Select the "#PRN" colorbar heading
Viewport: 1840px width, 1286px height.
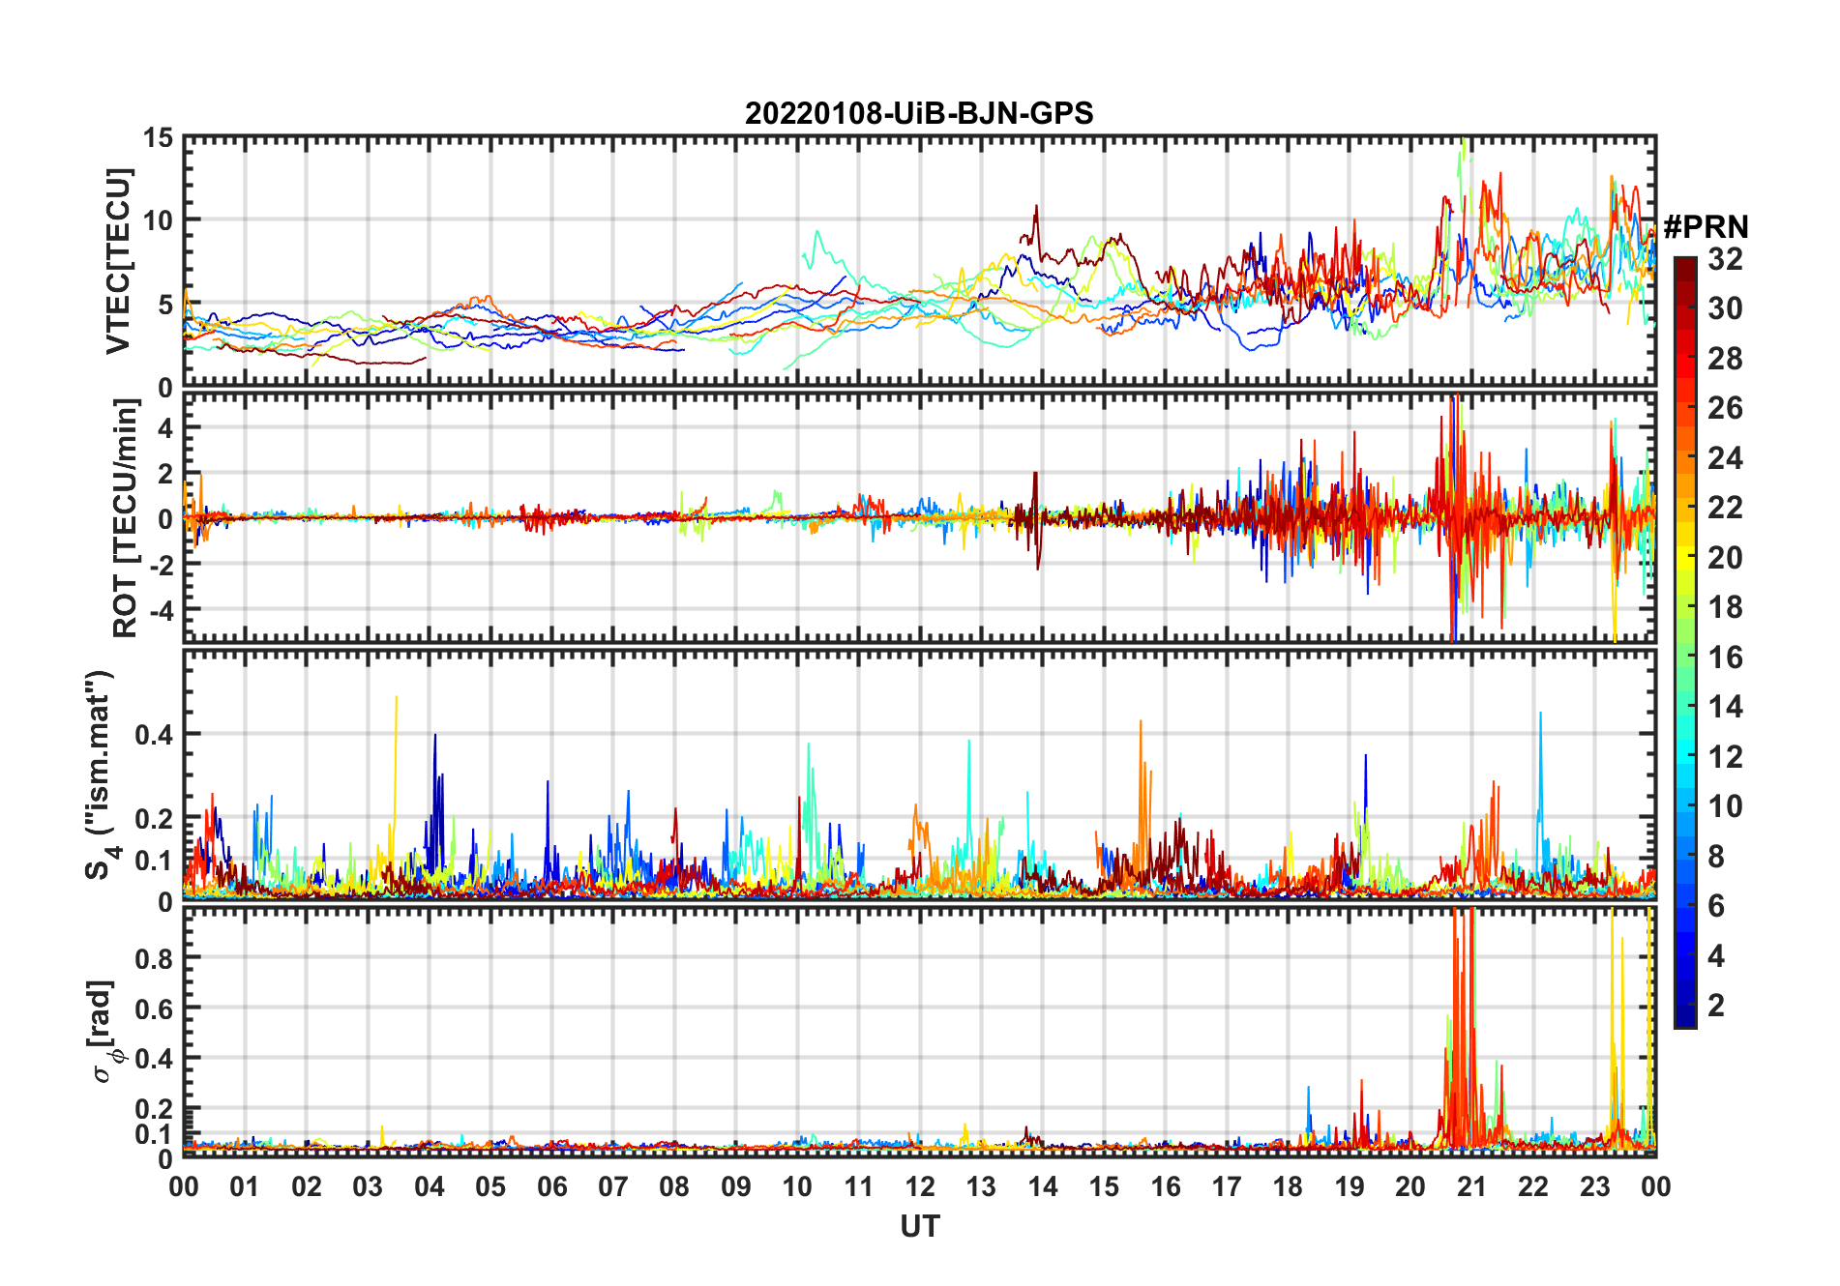[1706, 226]
